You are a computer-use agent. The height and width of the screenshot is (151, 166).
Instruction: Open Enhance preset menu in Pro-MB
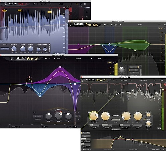[140, 25]
